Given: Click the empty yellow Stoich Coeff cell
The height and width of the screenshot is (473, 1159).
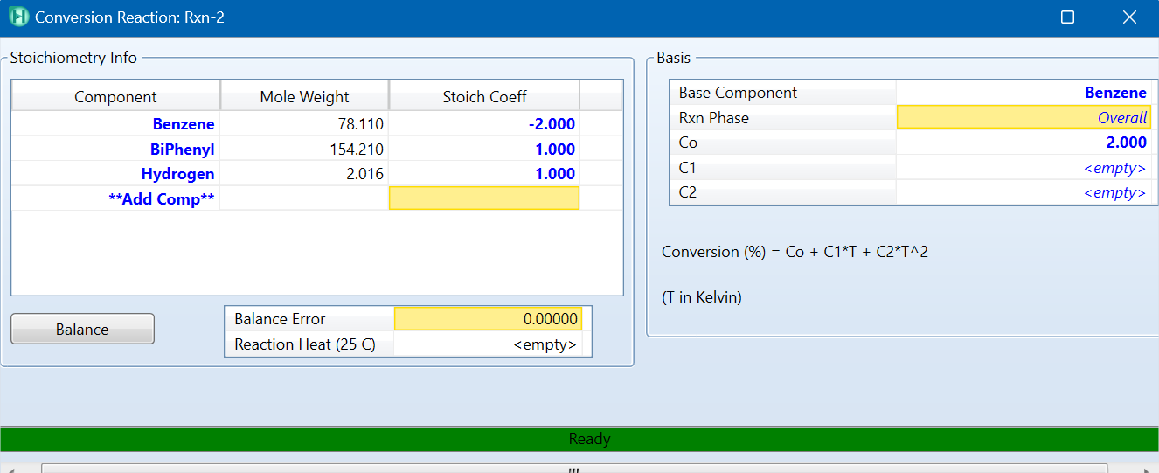Looking at the screenshot, I should 484,198.
